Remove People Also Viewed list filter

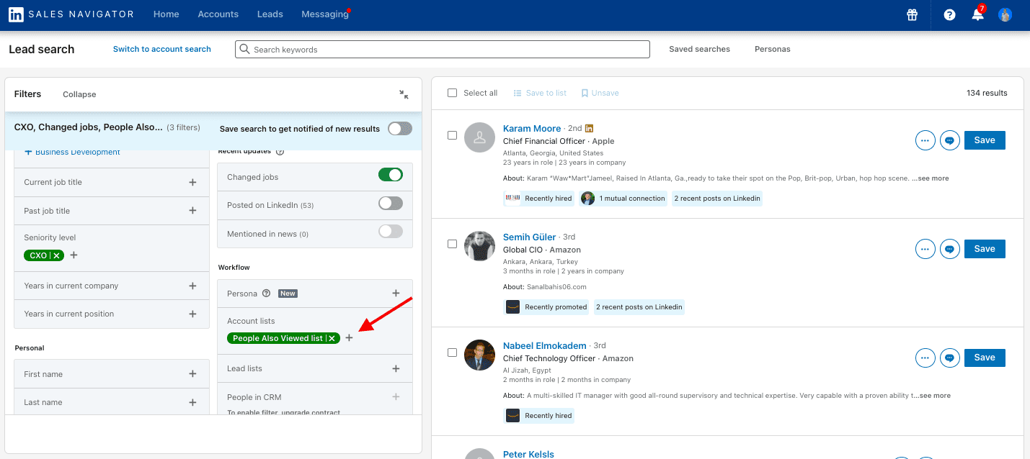332,338
